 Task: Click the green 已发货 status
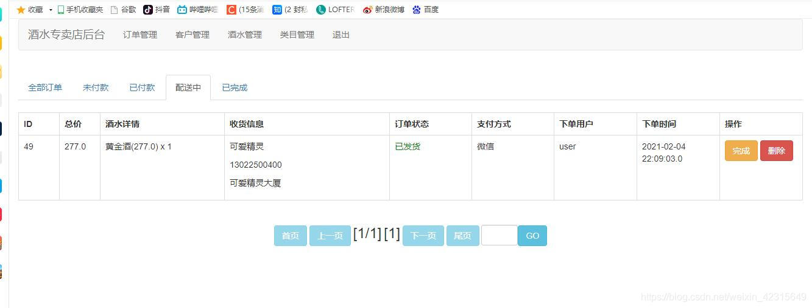pyautogui.click(x=408, y=146)
